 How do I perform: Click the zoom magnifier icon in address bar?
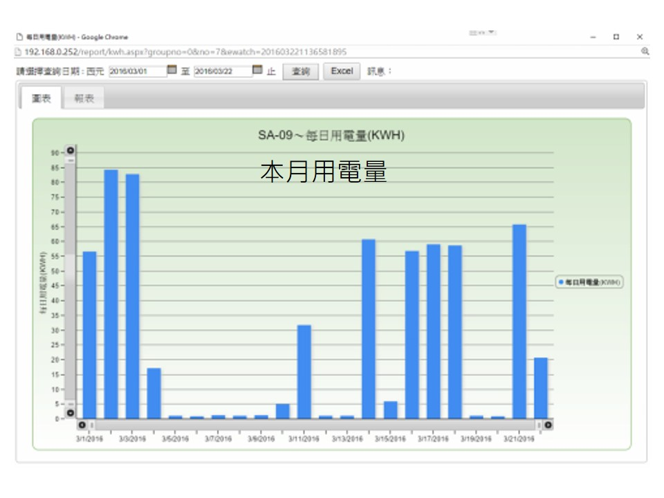pyautogui.click(x=645, y=52)
